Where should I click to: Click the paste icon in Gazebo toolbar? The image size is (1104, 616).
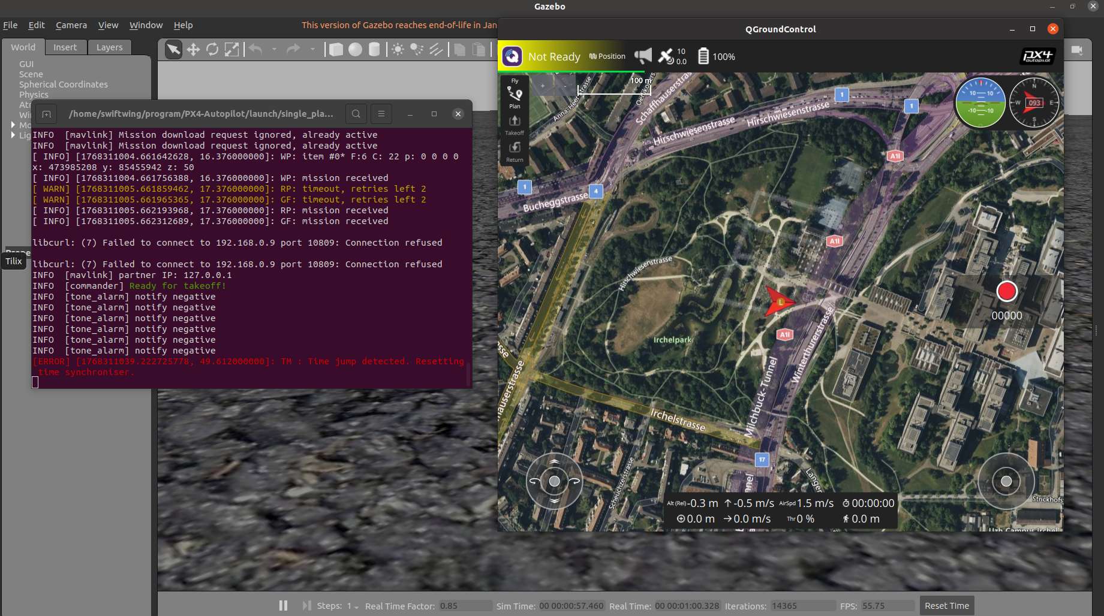pyautogui.click(x=479, y=49)
